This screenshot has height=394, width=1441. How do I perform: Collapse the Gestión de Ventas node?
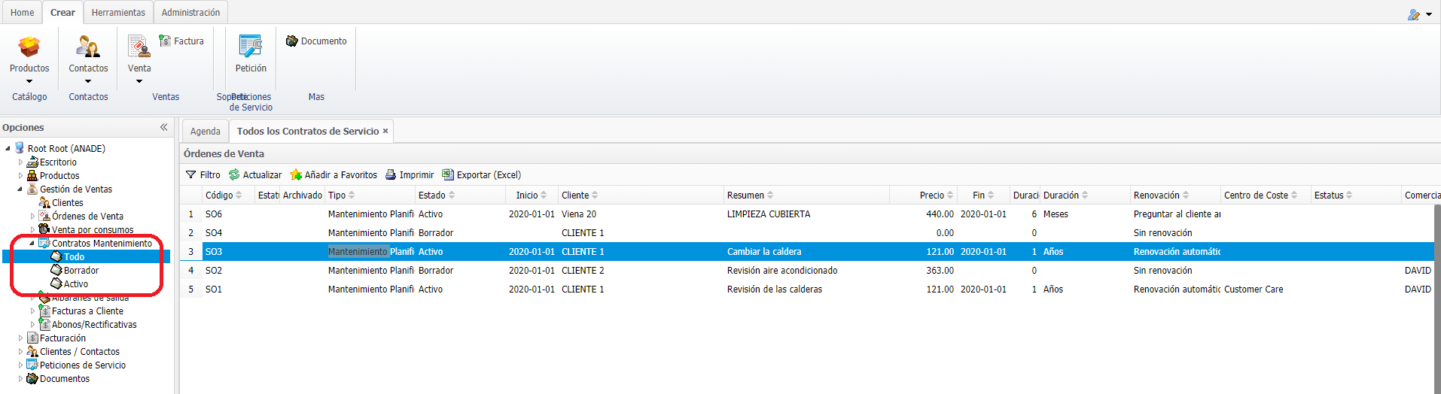(x=20, y=189)
